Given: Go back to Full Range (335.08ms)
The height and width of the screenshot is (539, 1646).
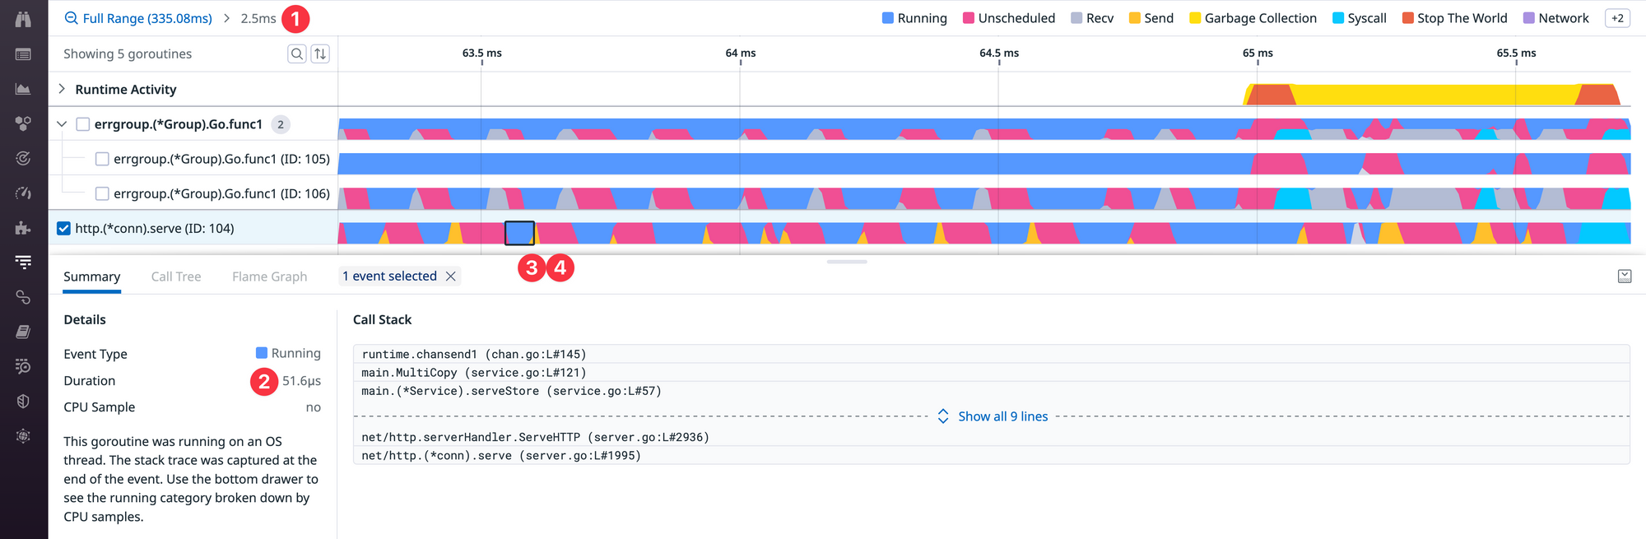Looking at the screenshot, I should click(147, 18).
